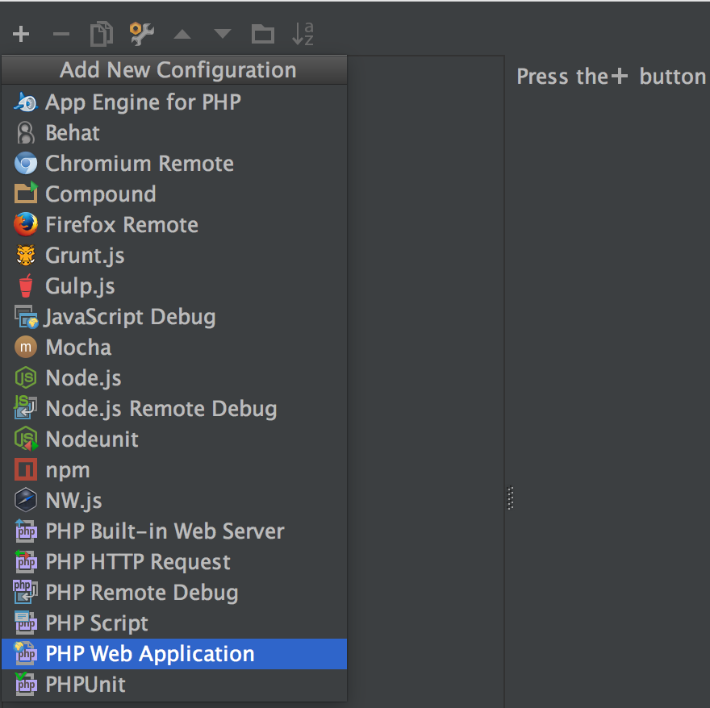This screenshot has height=708, width=710.
Task: Click the splitter handle between panels
Action: coord(510,498)
